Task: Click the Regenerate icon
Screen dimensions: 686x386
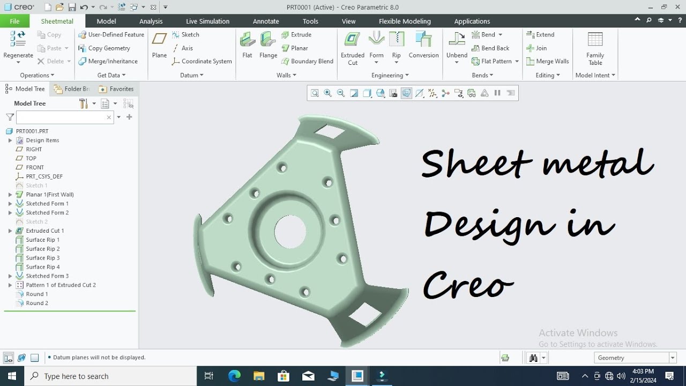Action: (x=18, y=39)
